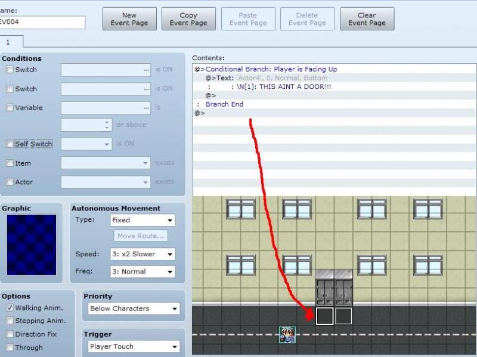
Task: Toggle the Self Switch condition checkbox
Action: [x=10, y=144]
